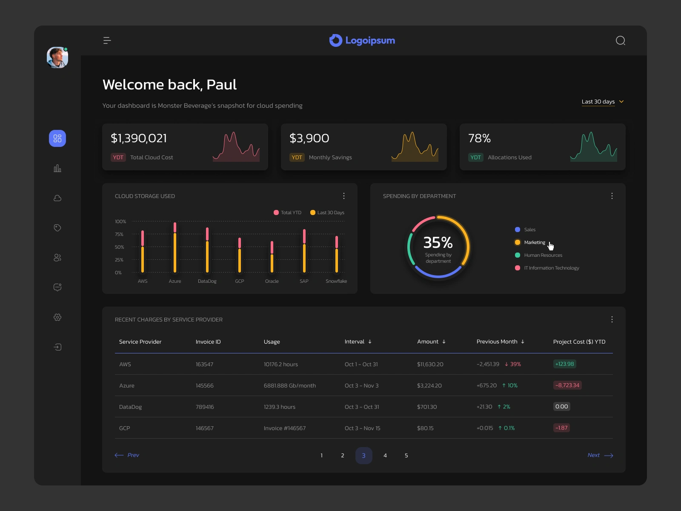Sort table by Amount column
The height and width of the screenshot is (511, 681).
click(432, 342)
